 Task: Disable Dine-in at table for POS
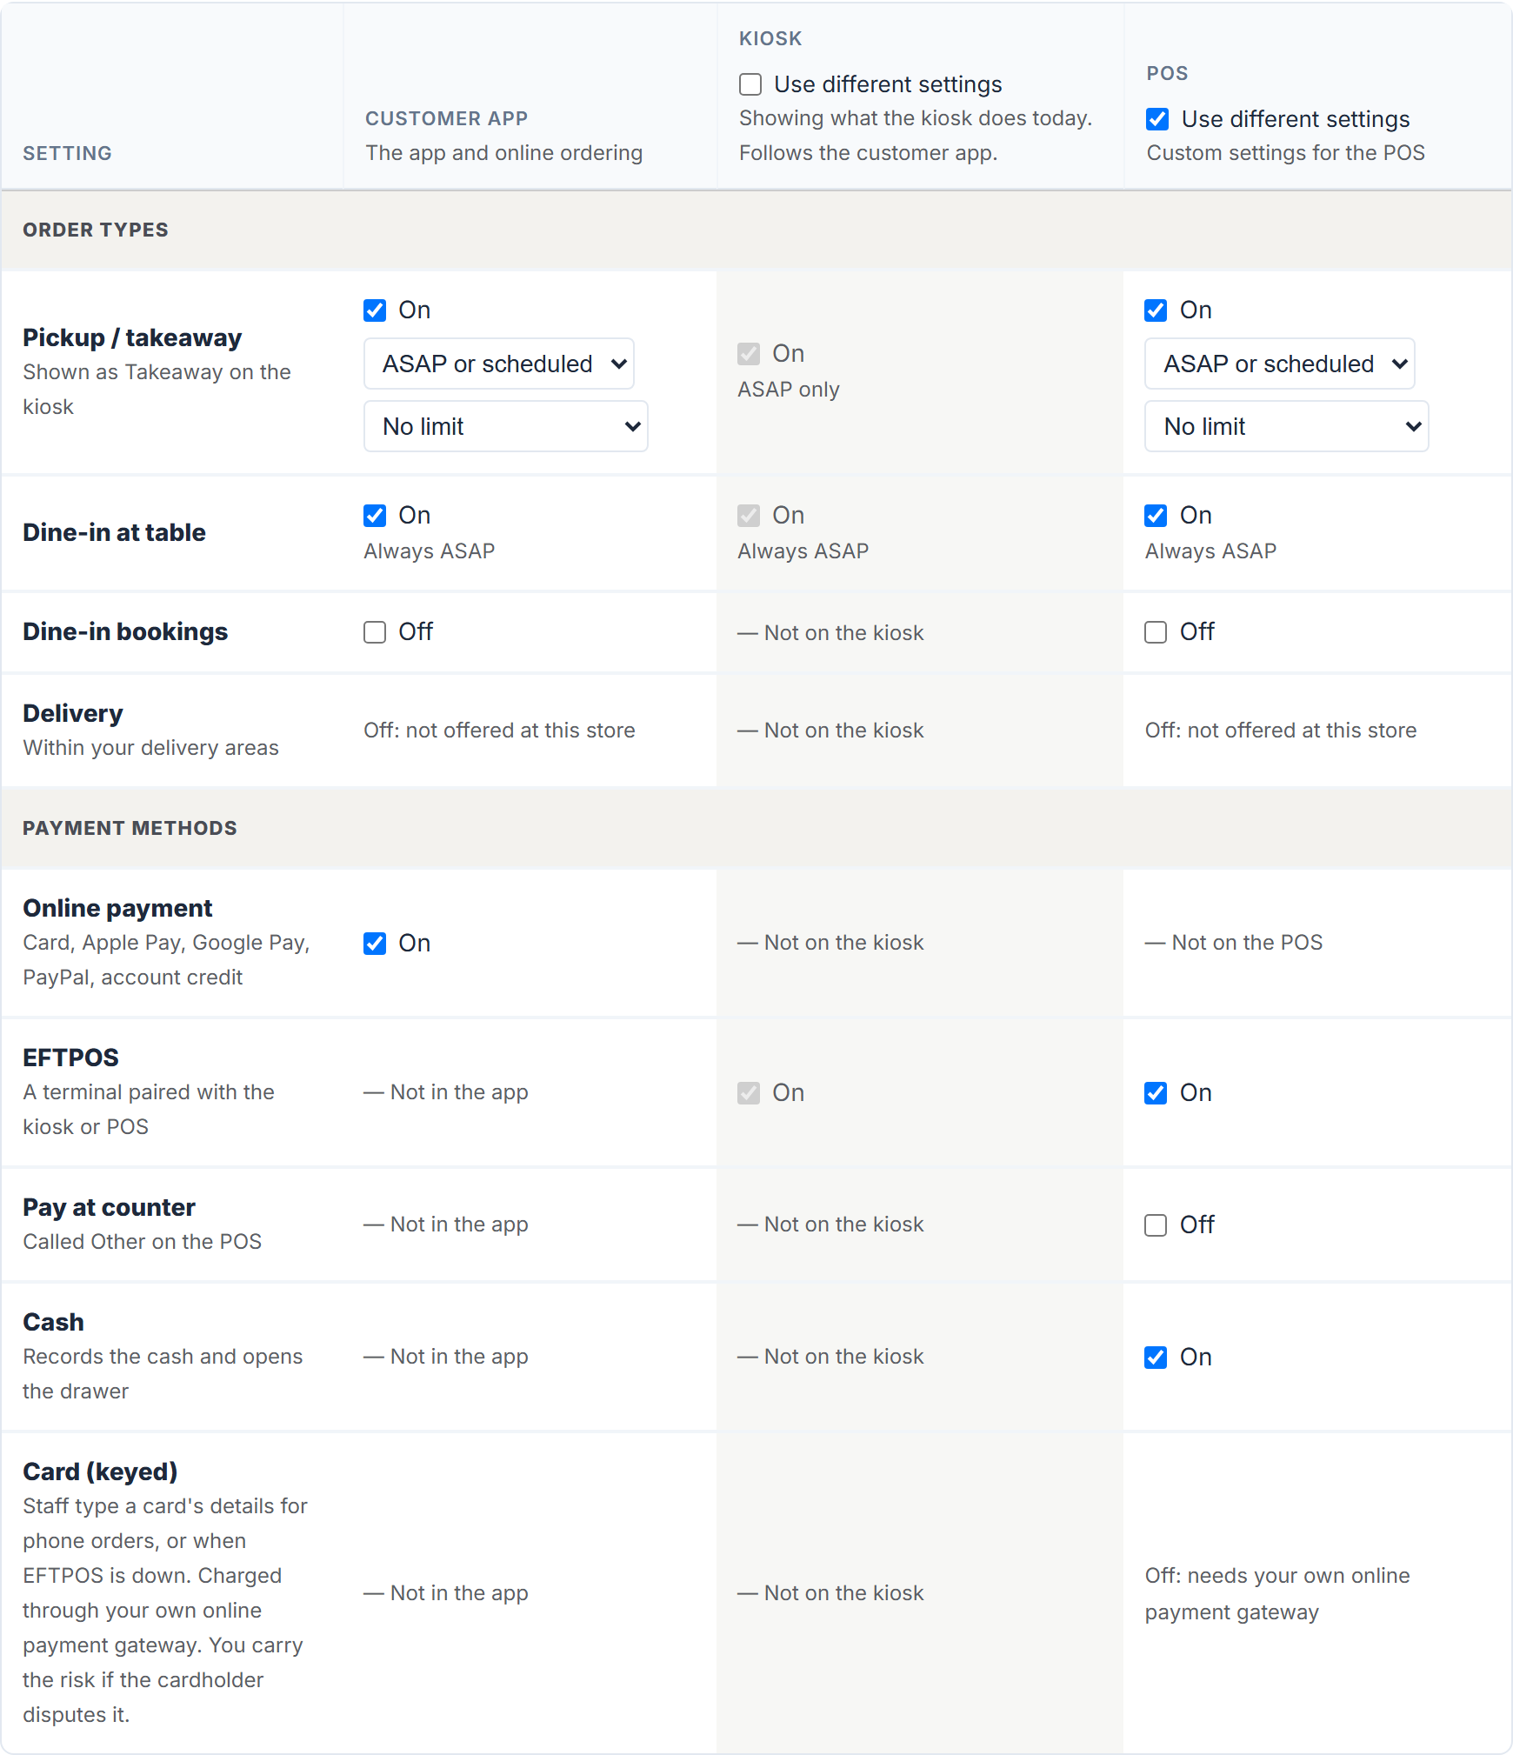point(1156,516)
